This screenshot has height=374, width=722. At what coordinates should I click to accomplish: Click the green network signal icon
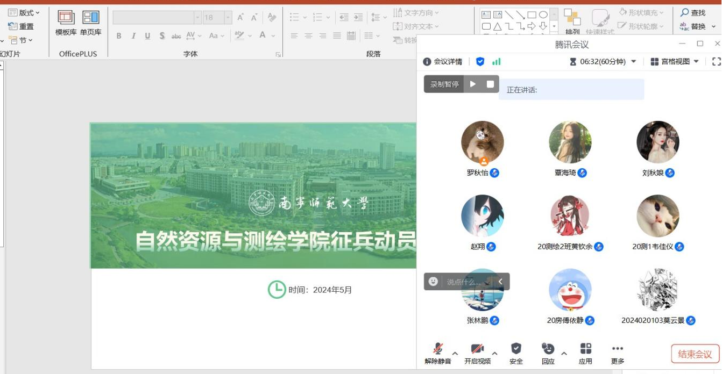[497, 62]
